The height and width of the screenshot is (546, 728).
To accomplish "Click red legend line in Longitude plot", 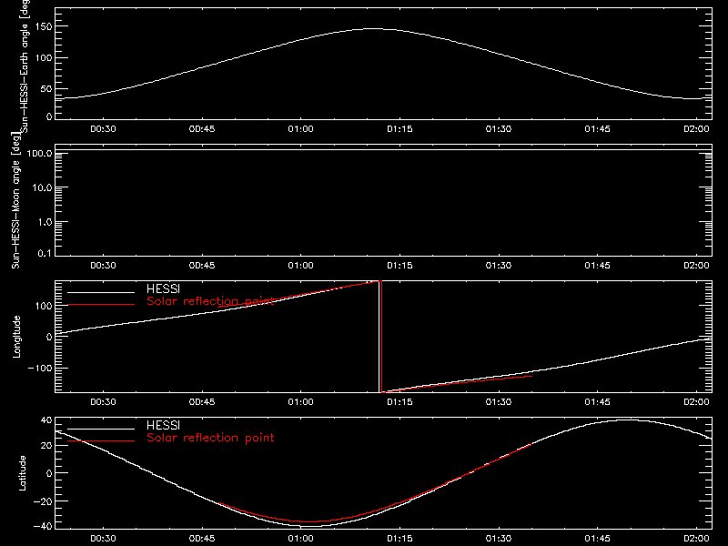I will (x=101, y=304).
